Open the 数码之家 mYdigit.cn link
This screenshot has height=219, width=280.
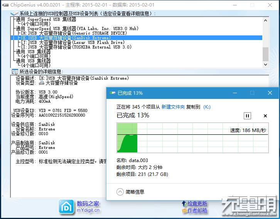tap(88, 207)
